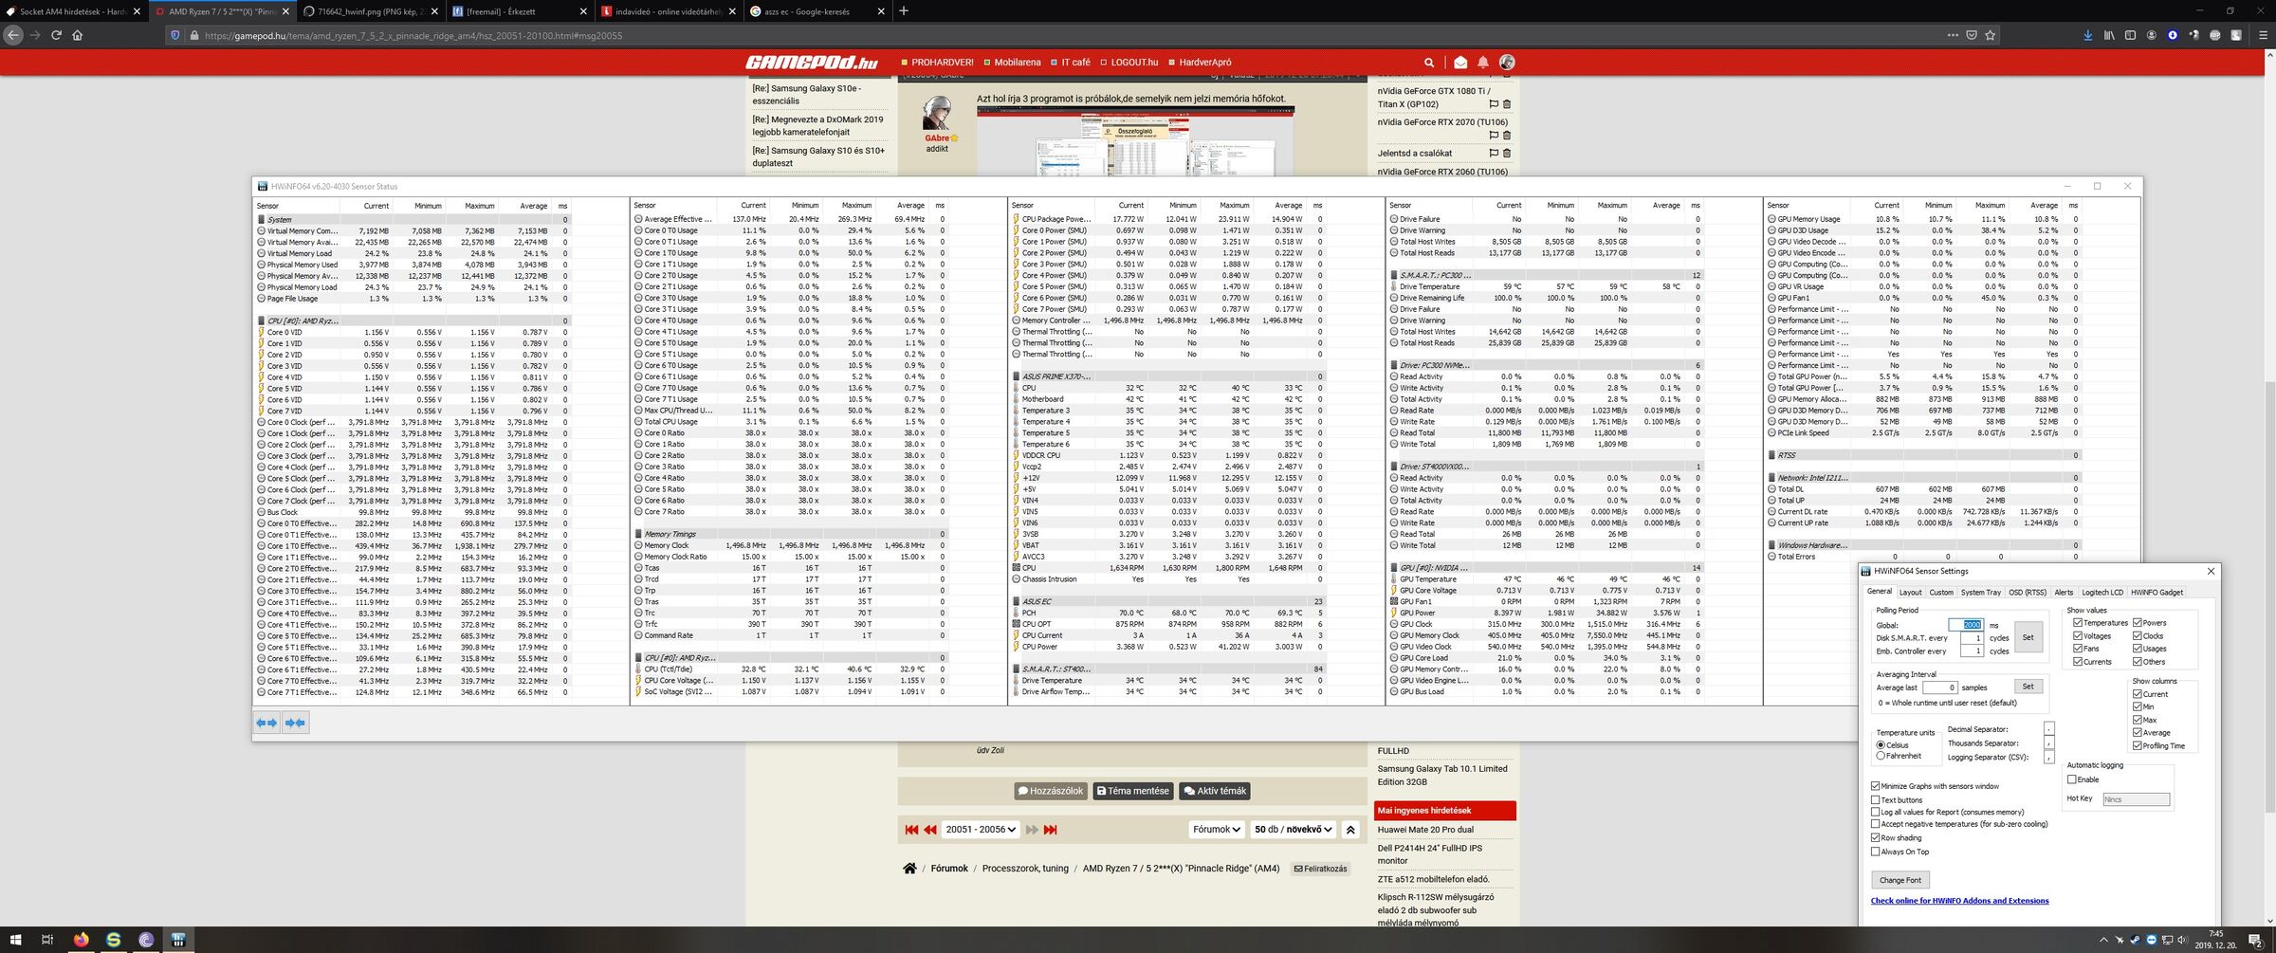
Task: Open the Fórumok dropdown in pager
Action: click(1217, 830)
